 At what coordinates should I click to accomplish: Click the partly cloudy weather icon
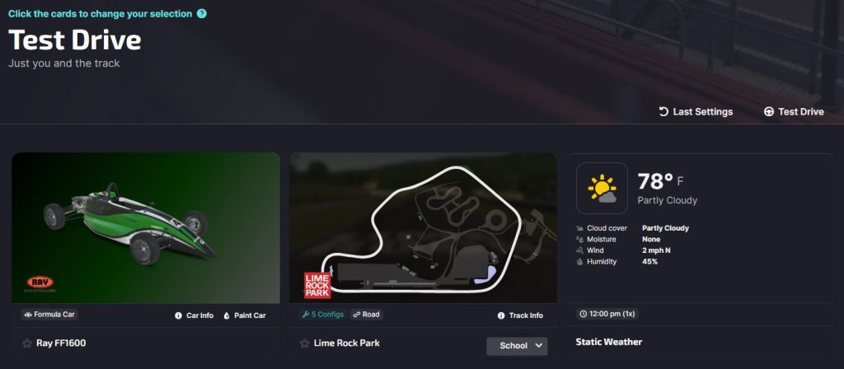pyautogui.click(x=602, y=189)
